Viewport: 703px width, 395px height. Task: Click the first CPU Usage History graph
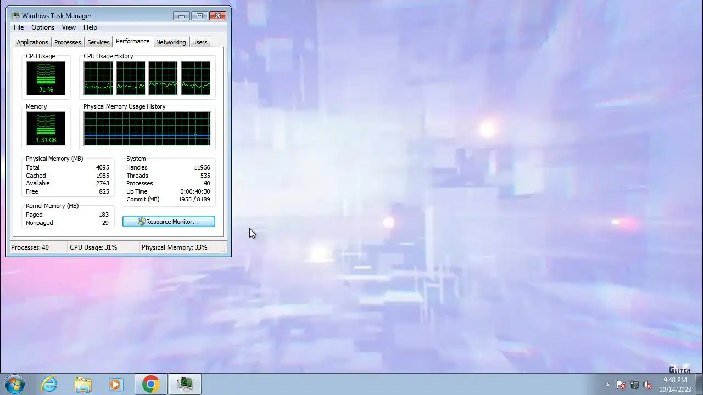(x=98, y=78)
